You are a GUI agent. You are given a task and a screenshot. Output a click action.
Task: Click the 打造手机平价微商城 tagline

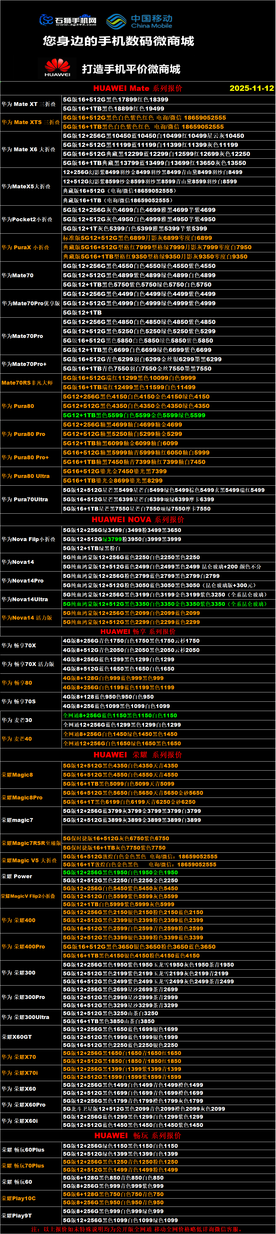[x=131, y=69]
